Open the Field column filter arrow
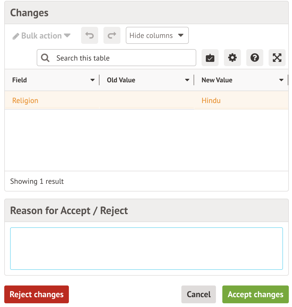292x307 pixels. click(93, 80)
